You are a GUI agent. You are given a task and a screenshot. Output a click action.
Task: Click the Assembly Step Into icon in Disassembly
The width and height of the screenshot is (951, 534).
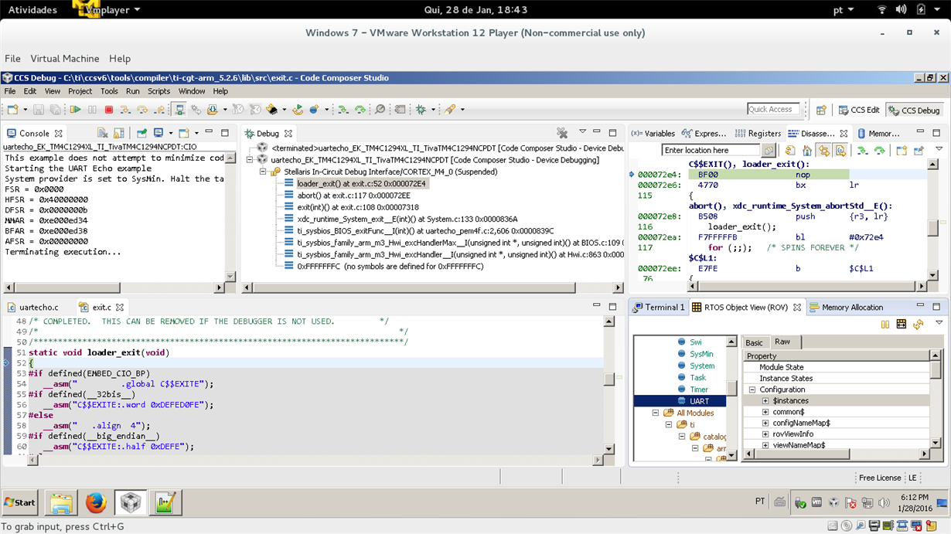point(861,150)
